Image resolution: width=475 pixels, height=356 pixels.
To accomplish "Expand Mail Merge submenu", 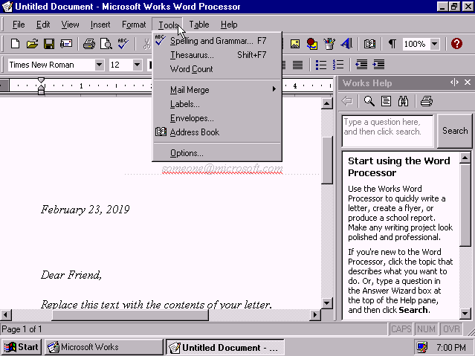I will (217, 90).
